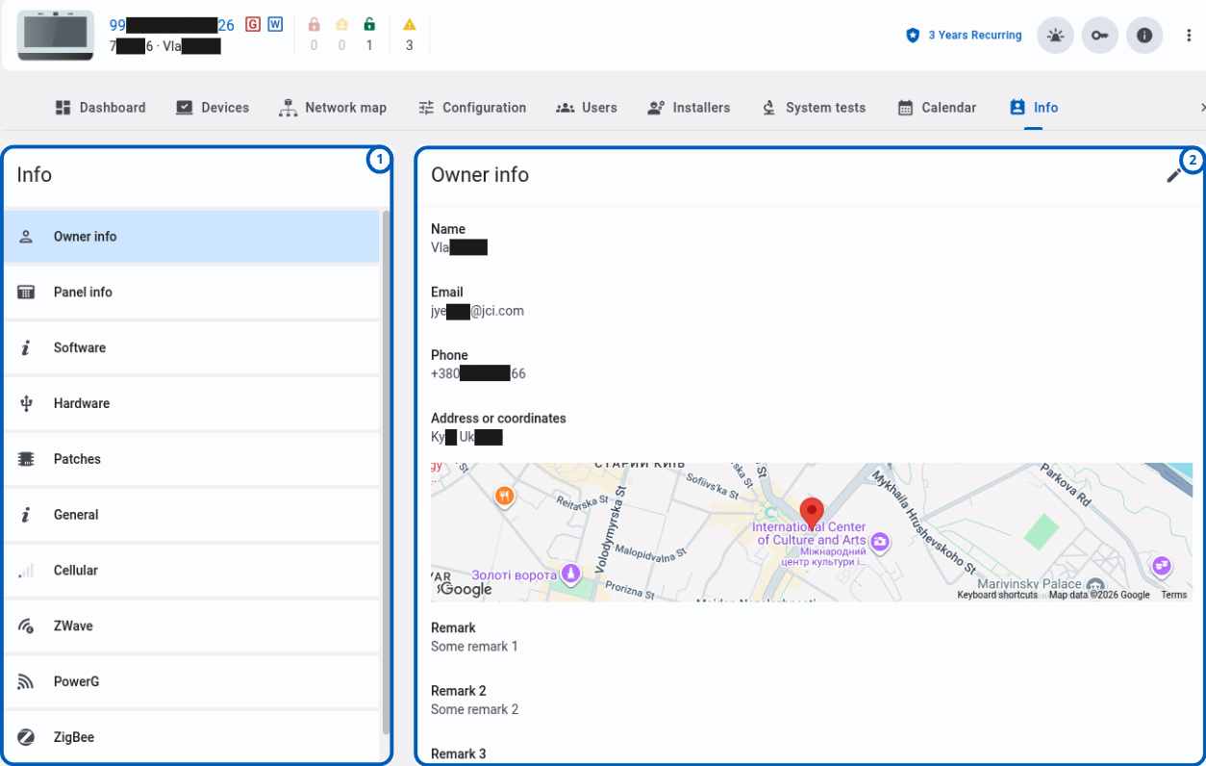The image size is (1206, 766).
Task: Open the Network map tab
Action: pyautogui.click(x=333, y=108)
